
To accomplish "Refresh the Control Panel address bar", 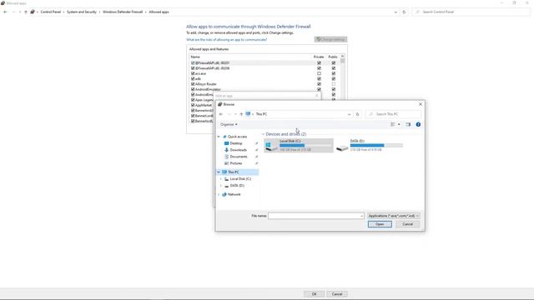I will 404,12.
